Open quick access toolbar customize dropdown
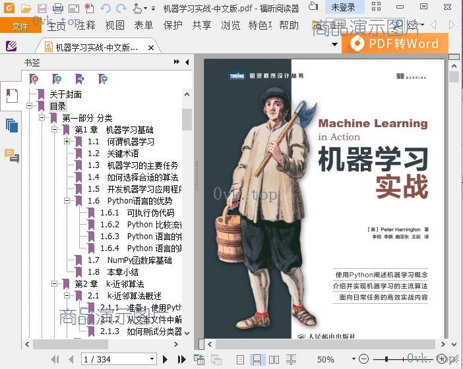 (x=153, y=9)
